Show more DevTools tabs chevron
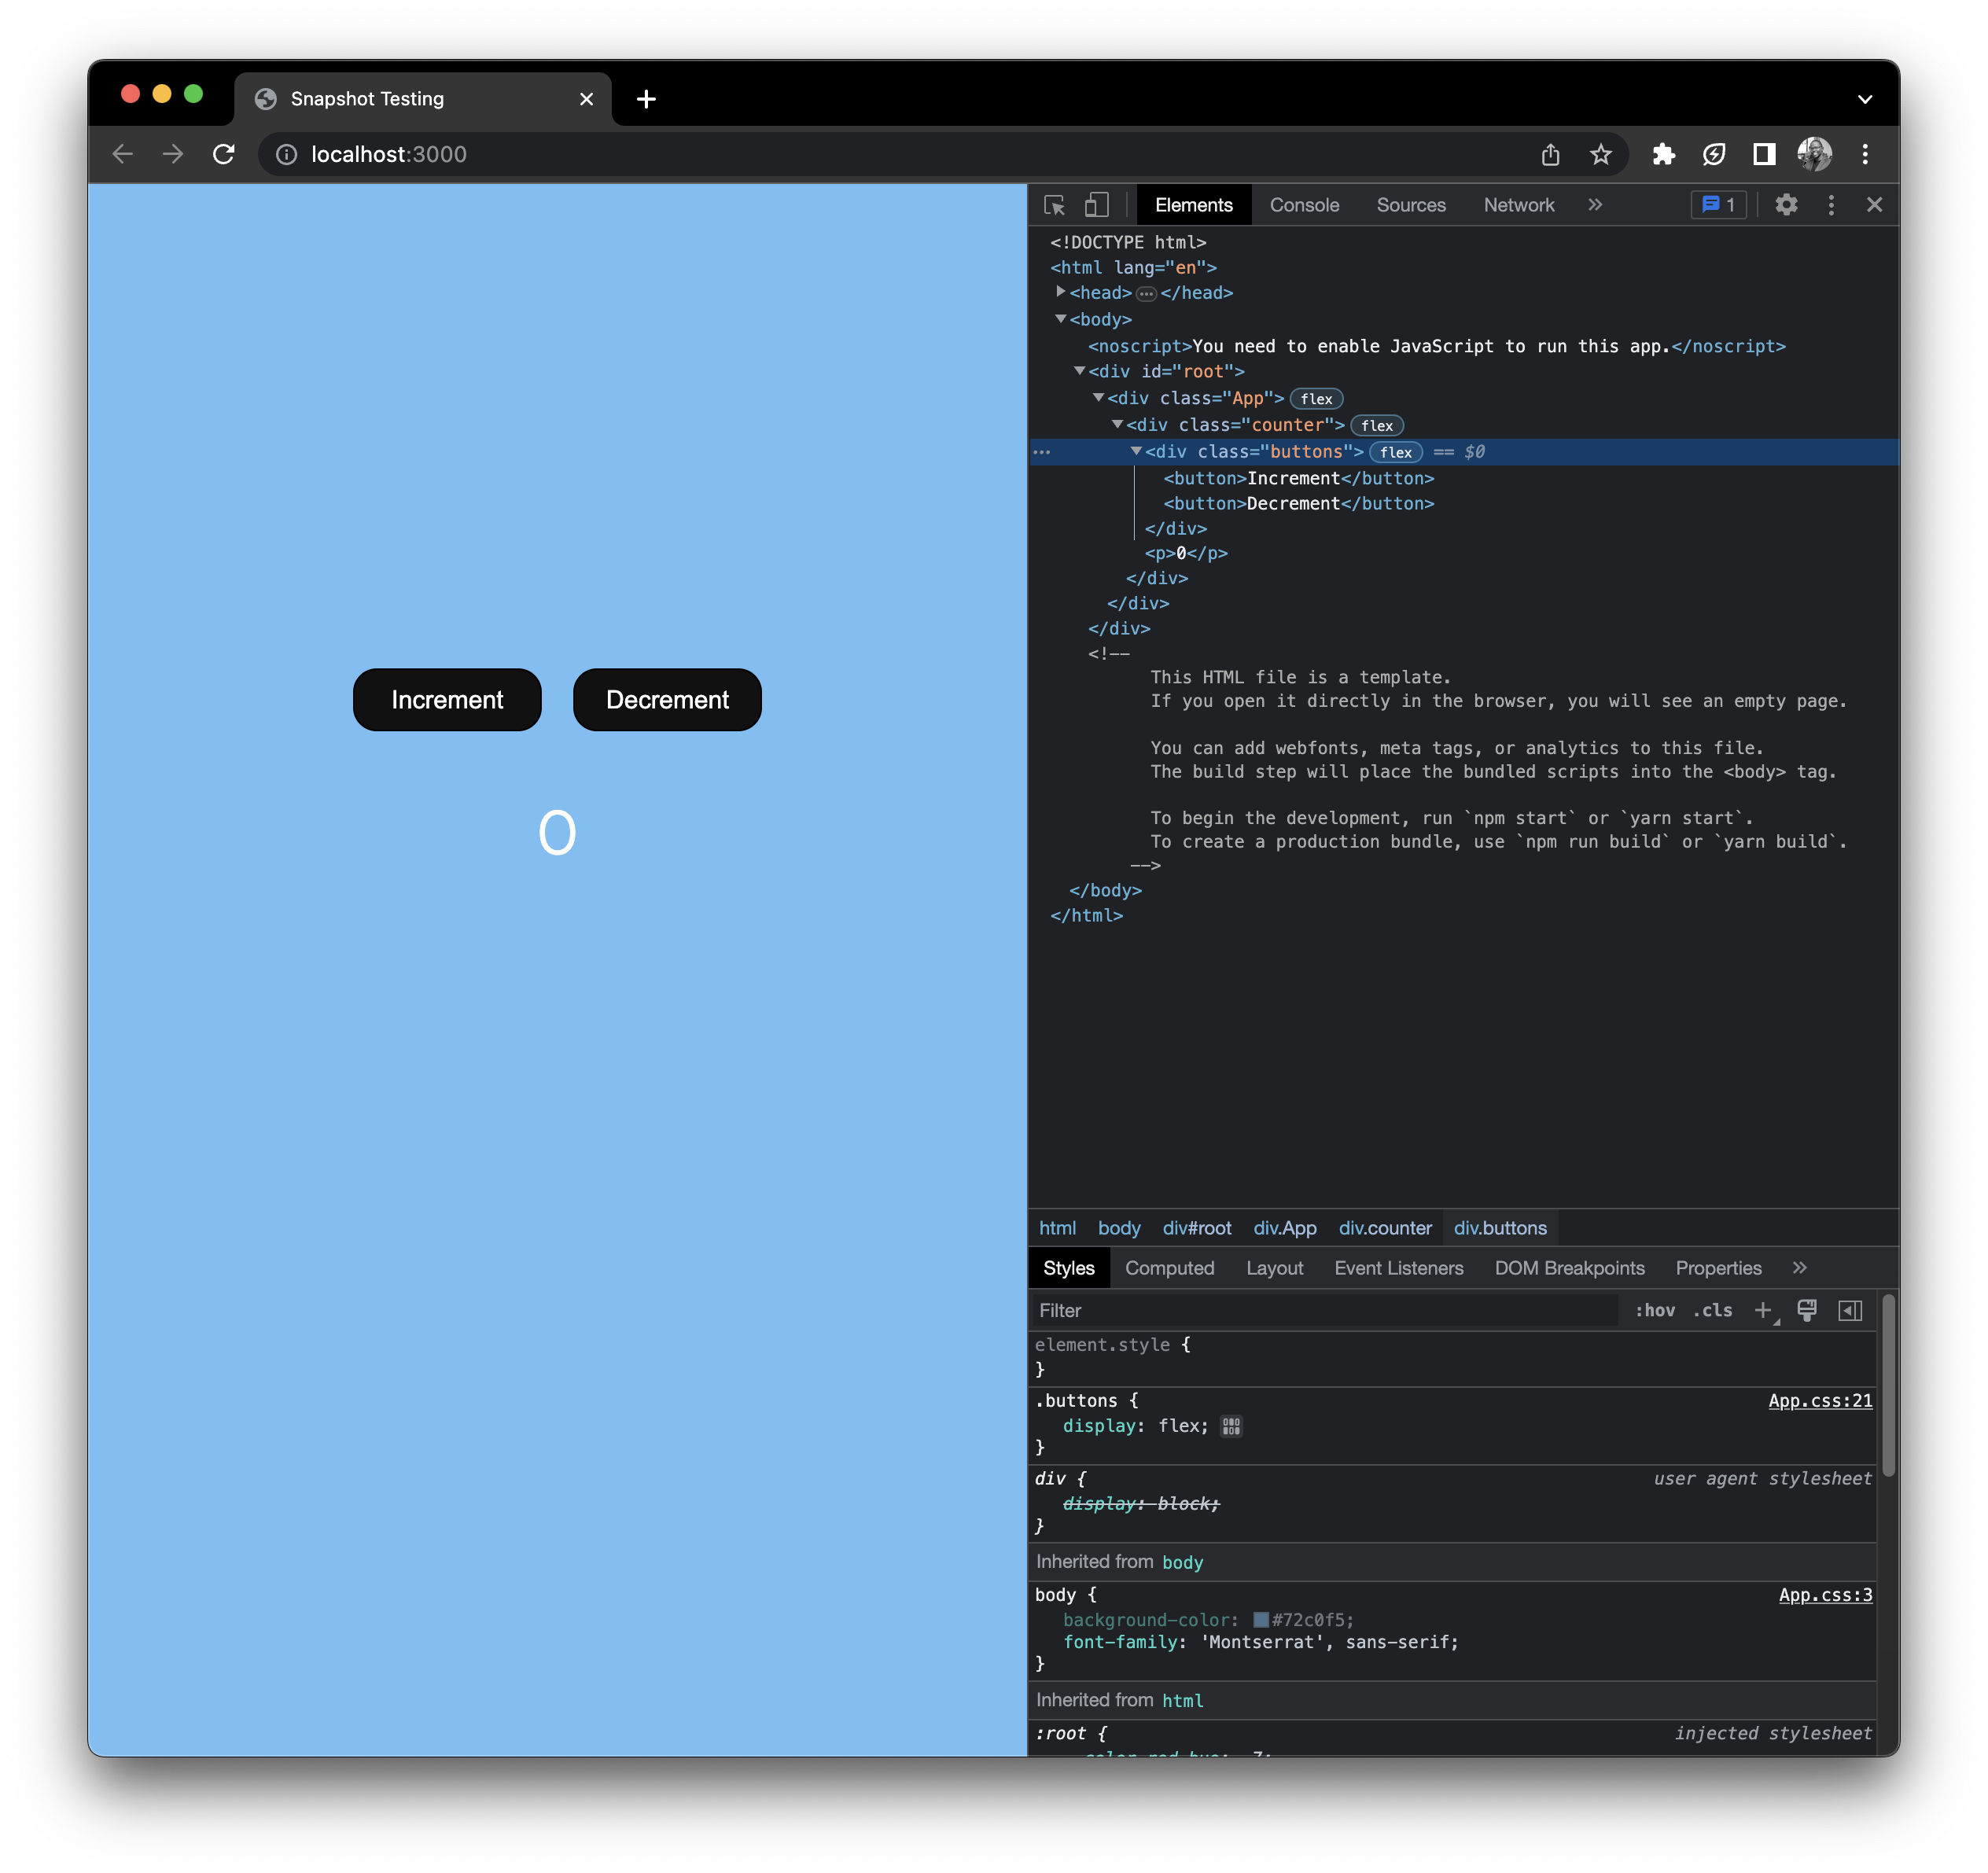1988x1873 pixels. [x=1595, y=205]
